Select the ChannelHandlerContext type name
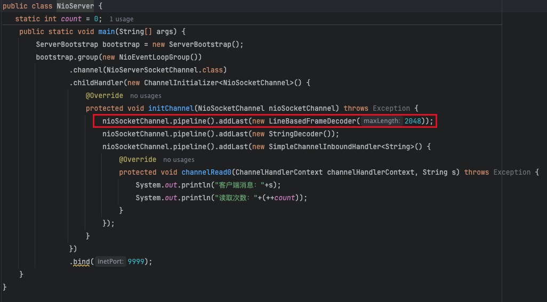This screenshot has width=547, height=302. click(279, 172)
